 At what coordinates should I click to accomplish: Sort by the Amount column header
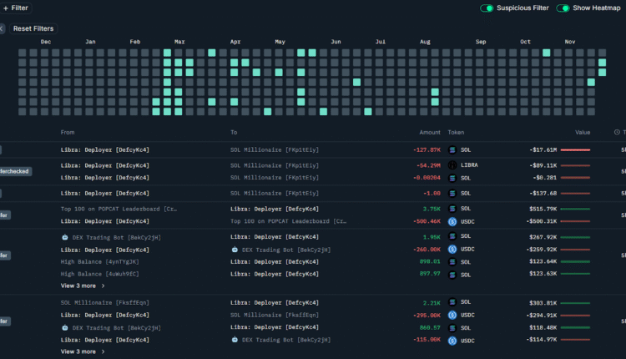430,132
